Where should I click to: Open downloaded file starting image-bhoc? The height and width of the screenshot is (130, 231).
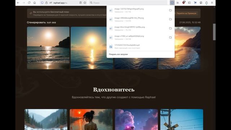point(137,28)
